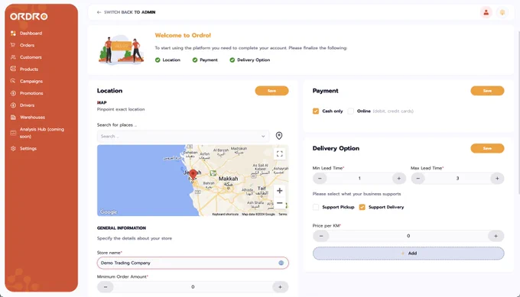Click the Location green check icon
This screenshot has height=297, width=520.
pyautogui.click(x=158, y=60)
